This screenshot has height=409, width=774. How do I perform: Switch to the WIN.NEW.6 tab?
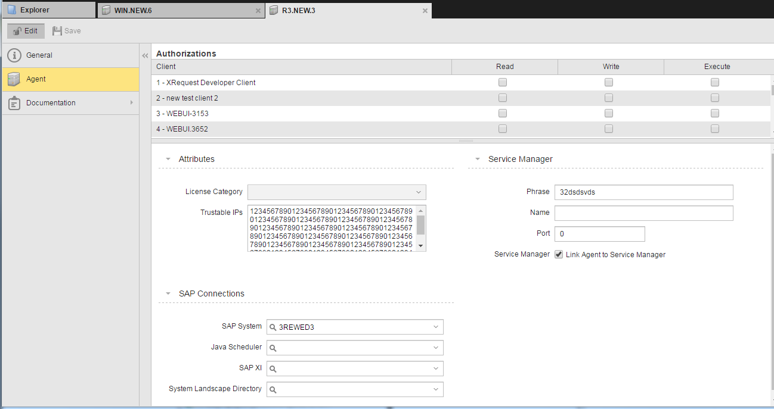(x=181, y=10)
